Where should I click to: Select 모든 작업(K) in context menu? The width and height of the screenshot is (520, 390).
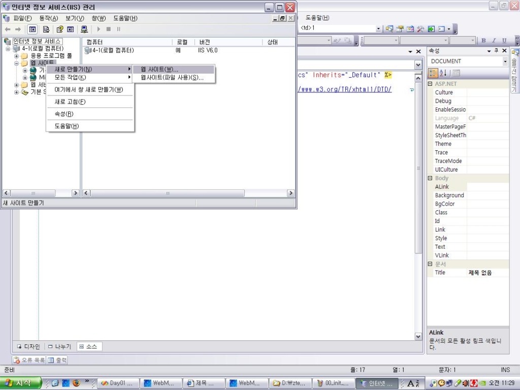pos(90,78)
